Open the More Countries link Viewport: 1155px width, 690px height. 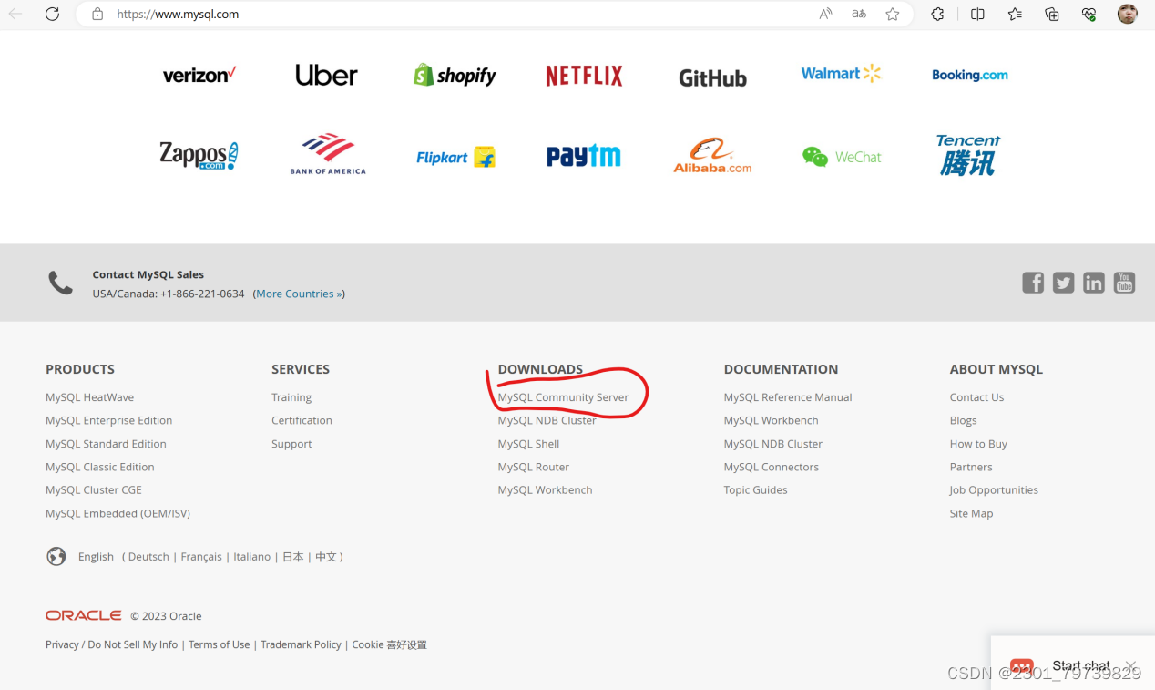[299, 294]
